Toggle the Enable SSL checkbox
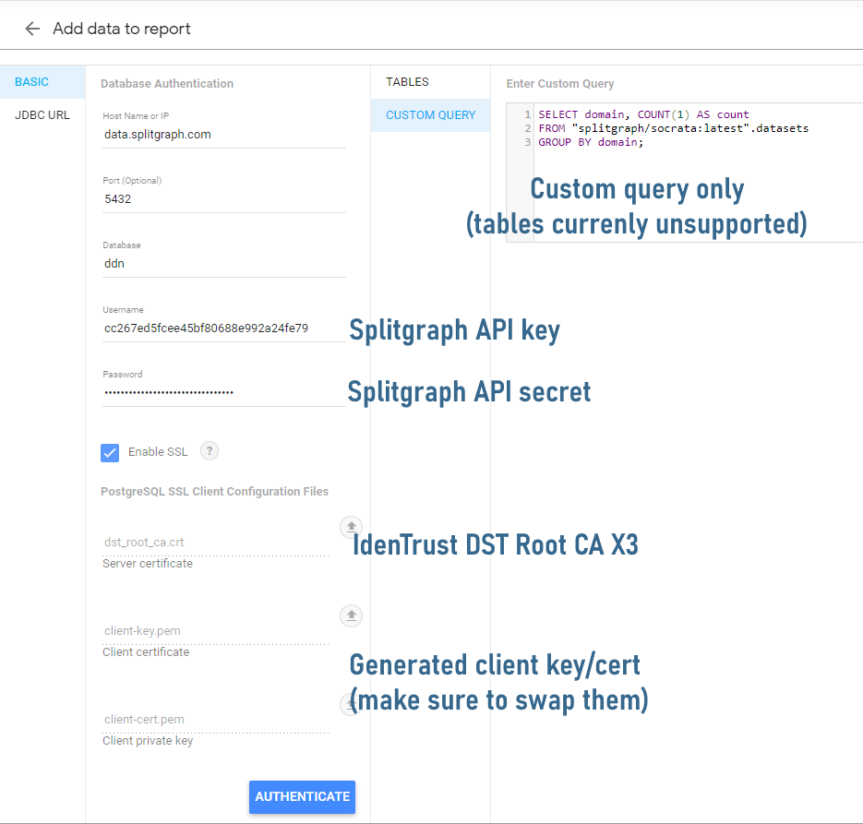 (x=110, y=453)
